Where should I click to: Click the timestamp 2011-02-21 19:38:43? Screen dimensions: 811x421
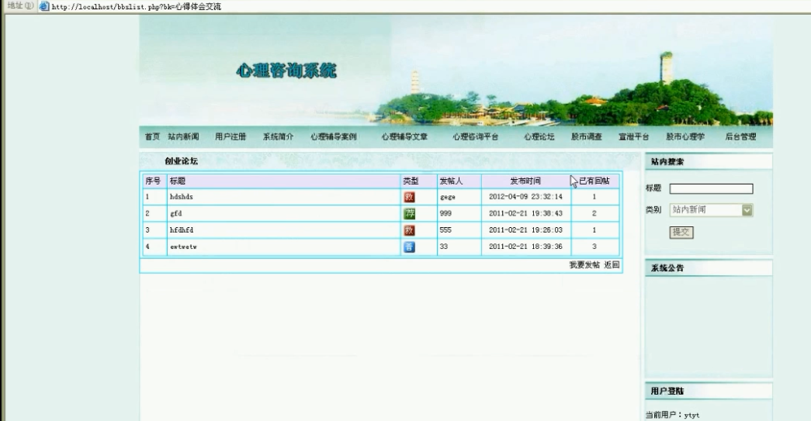coord(525,213)
